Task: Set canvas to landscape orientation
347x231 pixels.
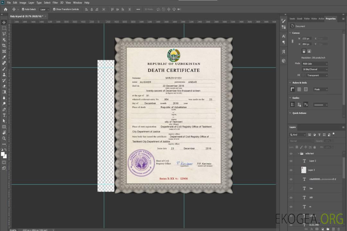Action: [309, 51]
